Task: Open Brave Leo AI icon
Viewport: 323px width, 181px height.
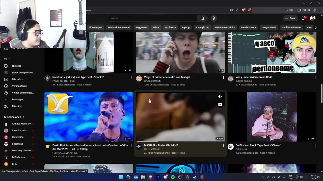Action: tap(309, 10)
